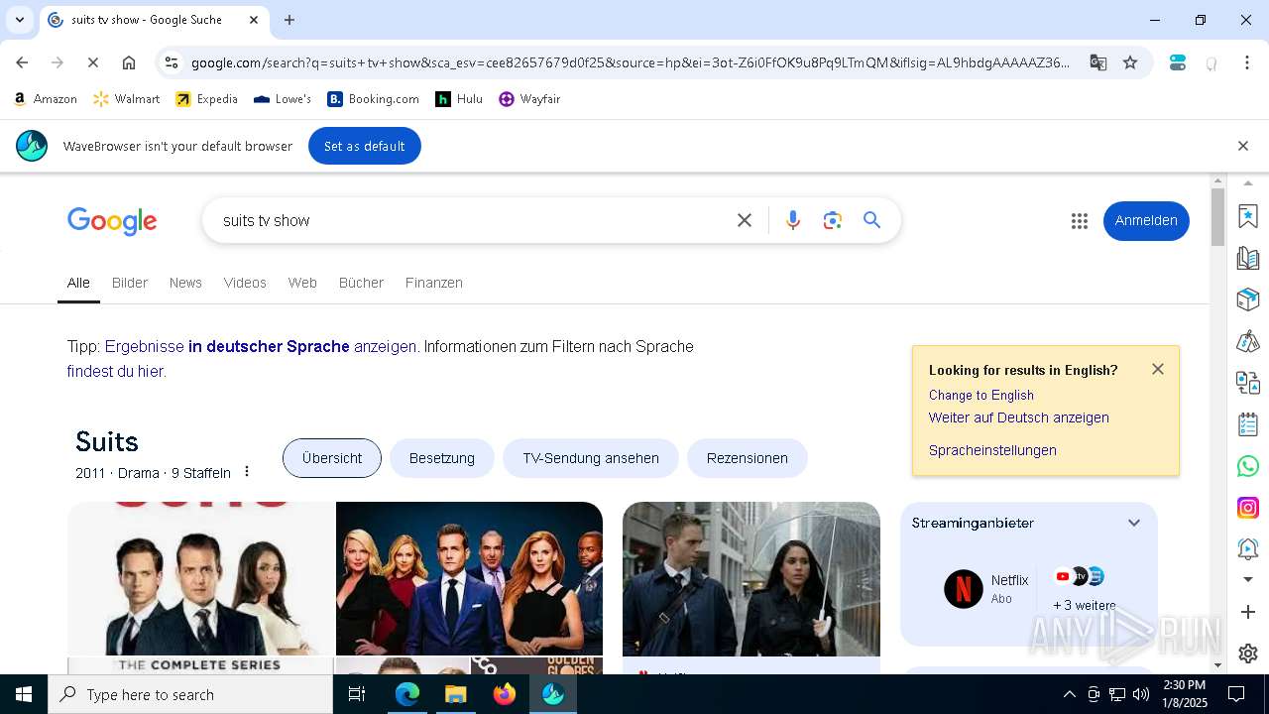Expand the Streaminganbieter panel chevron
The width and height of the screenshot is (1269, 714).
click(x=1134, y=523)
